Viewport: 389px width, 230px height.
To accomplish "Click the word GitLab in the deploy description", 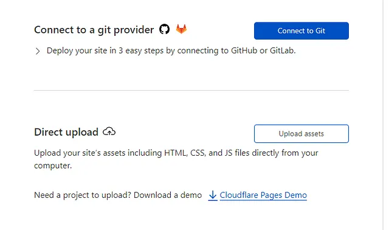I will (282, 51).
